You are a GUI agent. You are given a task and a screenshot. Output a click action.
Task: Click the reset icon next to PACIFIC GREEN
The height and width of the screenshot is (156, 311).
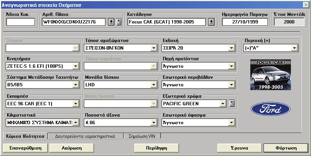pyautogui.click(x=232, y=103)
